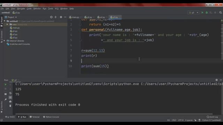Click the Search Everywhere magnifier icon
This screenshot has height=125, width=223.
coord(221,12)
